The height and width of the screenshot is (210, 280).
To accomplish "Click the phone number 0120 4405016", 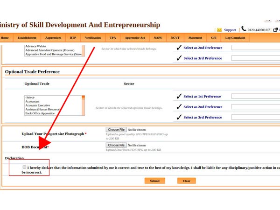I will pyautogui.click(x=259, y=30).
